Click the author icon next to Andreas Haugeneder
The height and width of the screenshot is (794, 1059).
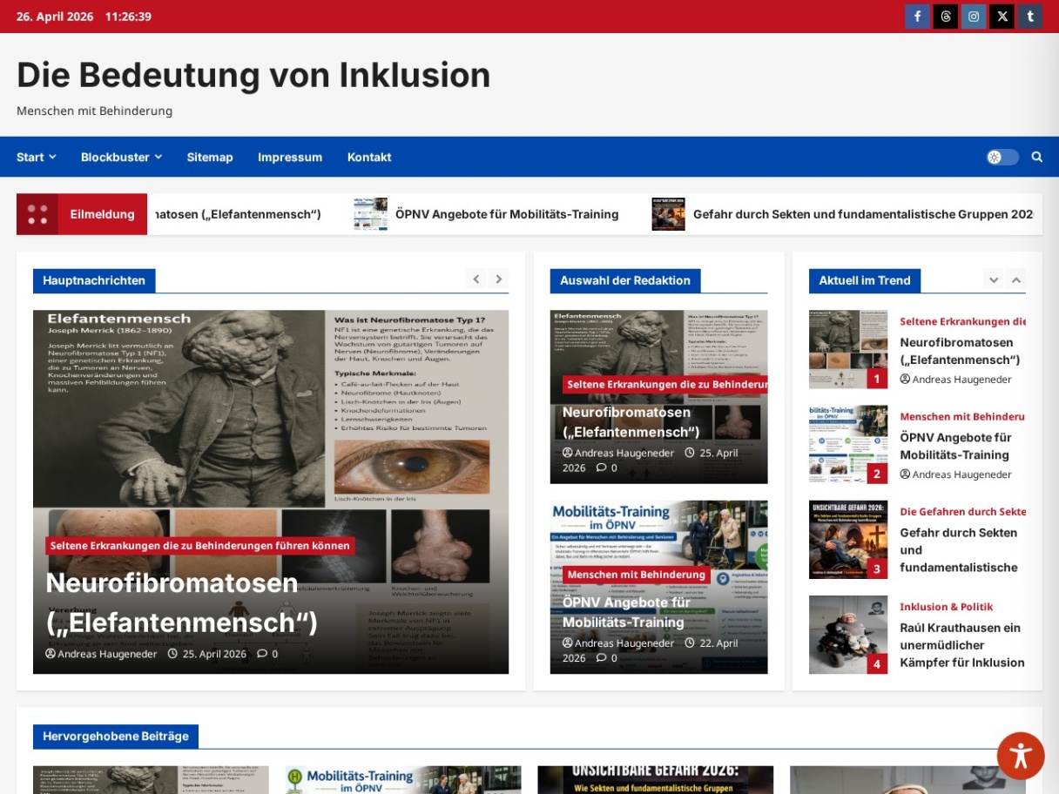pyautogui.click(x=51, y=654)
